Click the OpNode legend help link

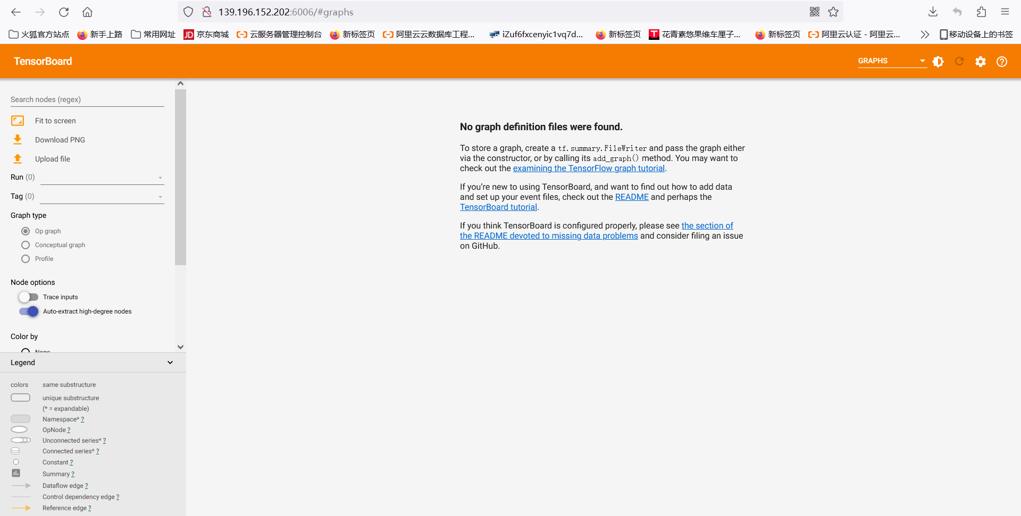69,430
